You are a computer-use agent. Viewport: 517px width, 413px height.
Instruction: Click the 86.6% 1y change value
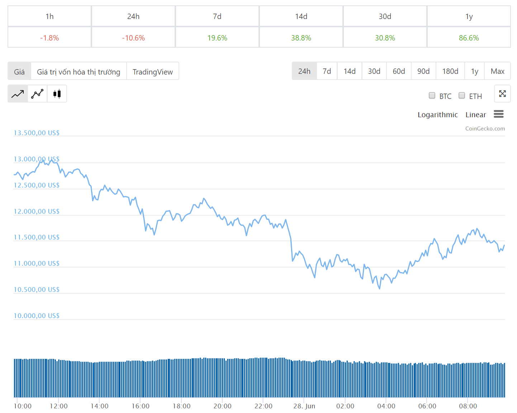point(469,38)
